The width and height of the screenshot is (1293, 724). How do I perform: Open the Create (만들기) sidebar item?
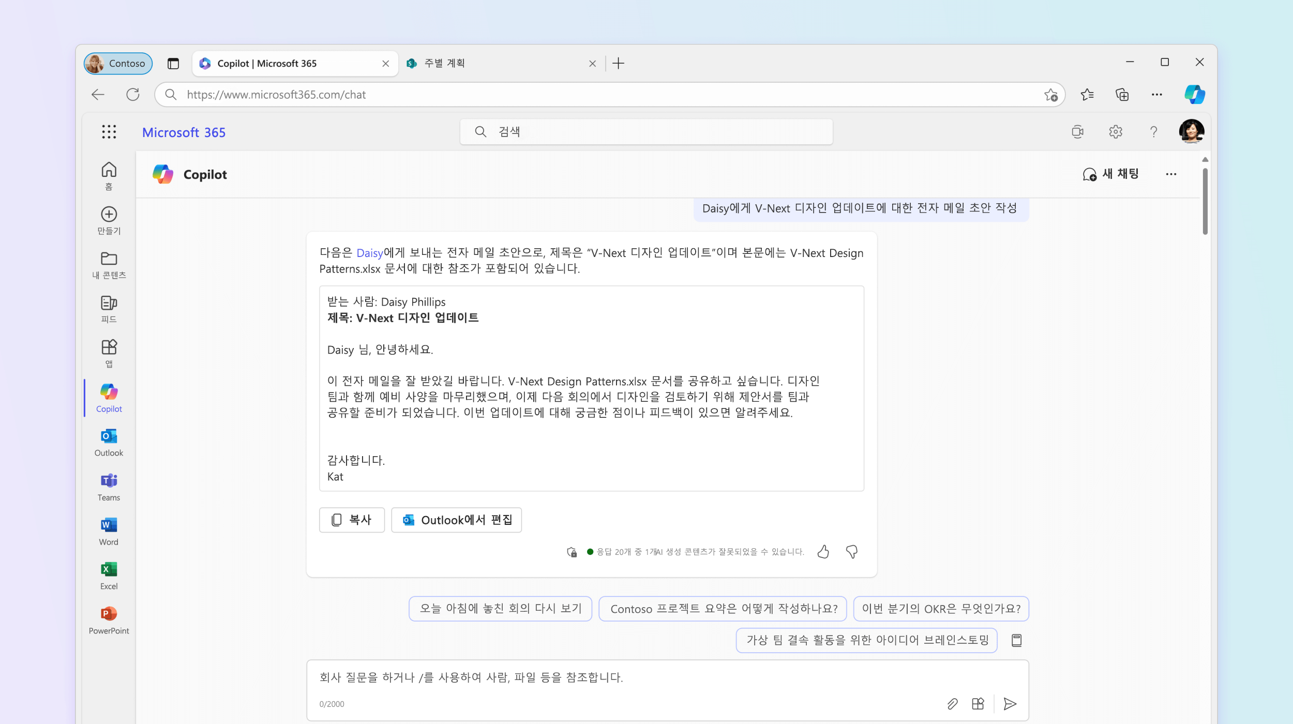(109, 220)
